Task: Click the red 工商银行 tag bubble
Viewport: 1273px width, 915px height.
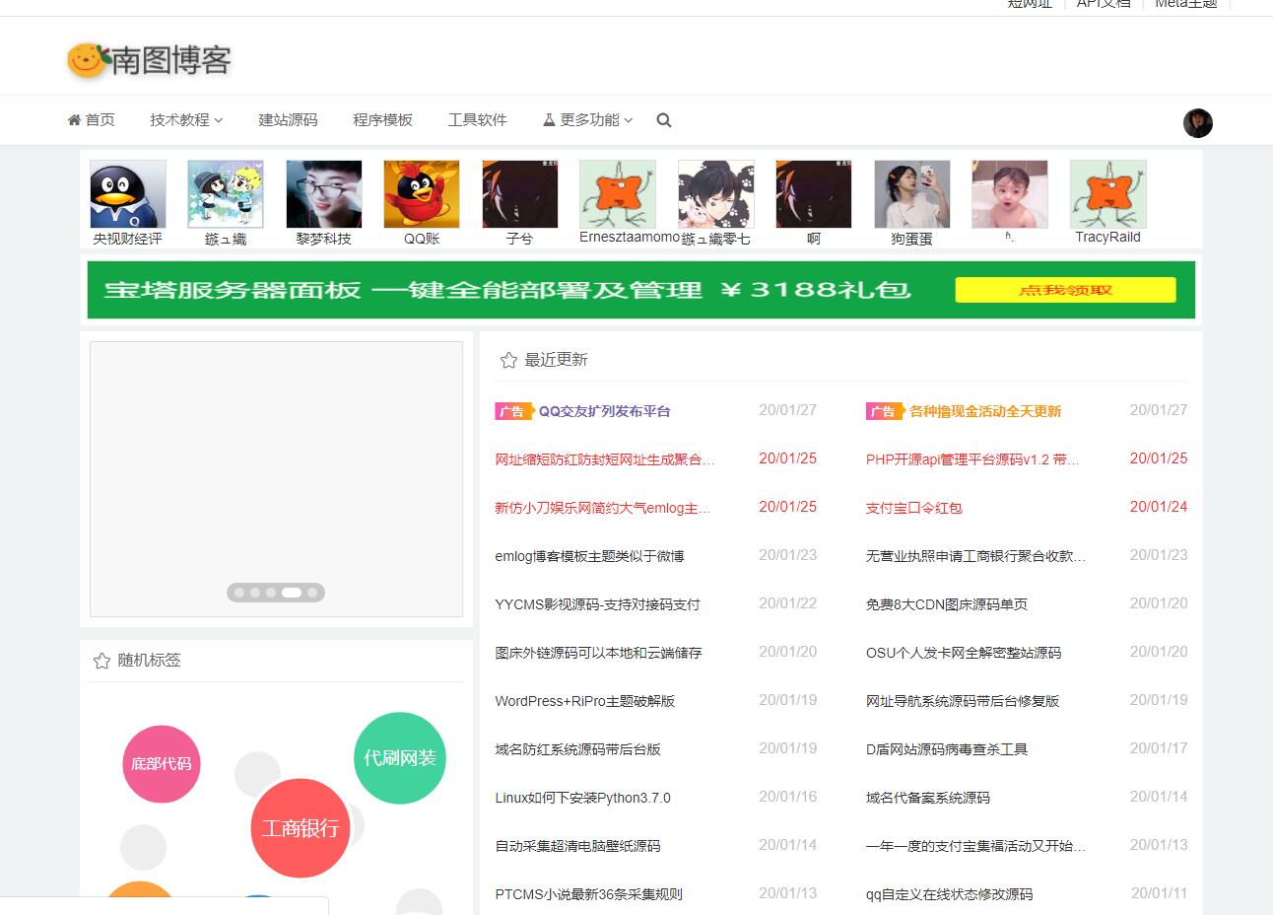Action: 301,828
